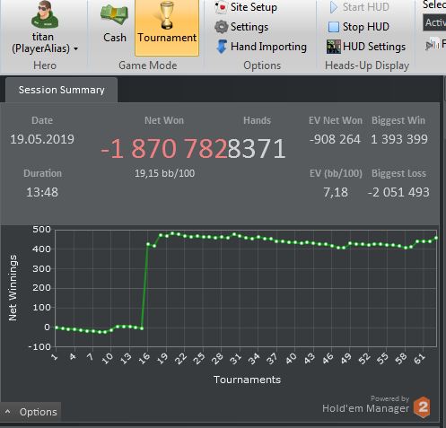Click the Net Winnings axis label
Screen dimensions: 446x428
click(x=13, y=288)
